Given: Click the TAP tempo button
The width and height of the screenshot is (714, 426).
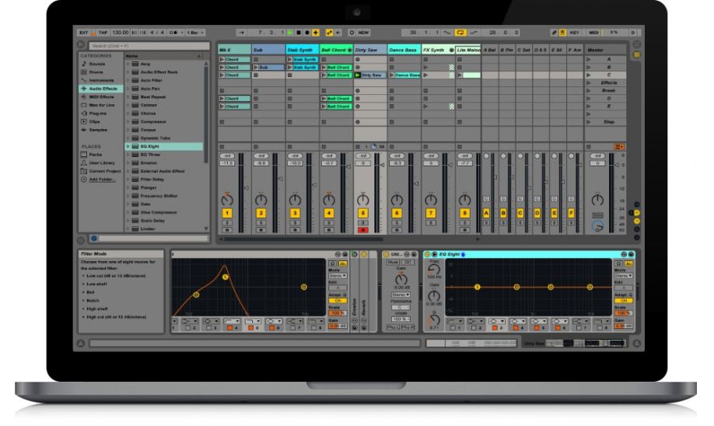Looking at the screenshot, I should pyautogui.click(x=102, y=33).
